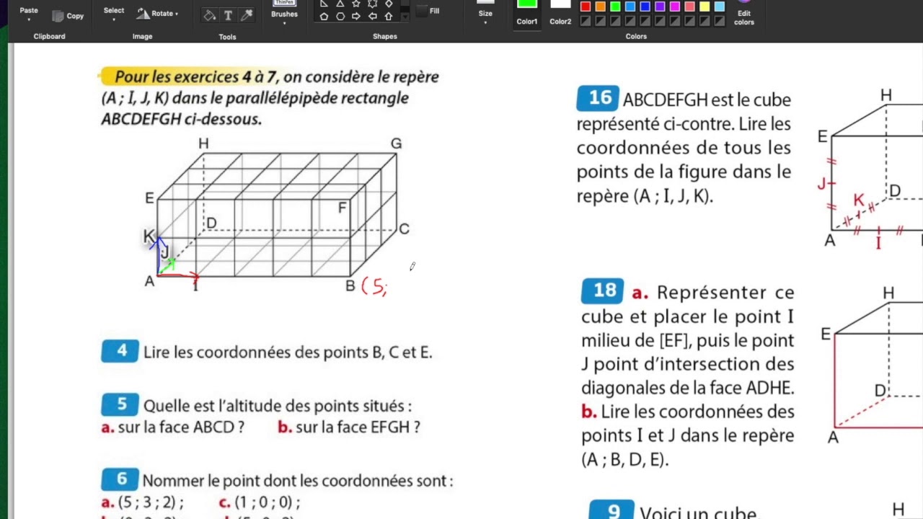Click the text 'repère (A ; I, J, K).' in exercise 16

click(645, 196)
